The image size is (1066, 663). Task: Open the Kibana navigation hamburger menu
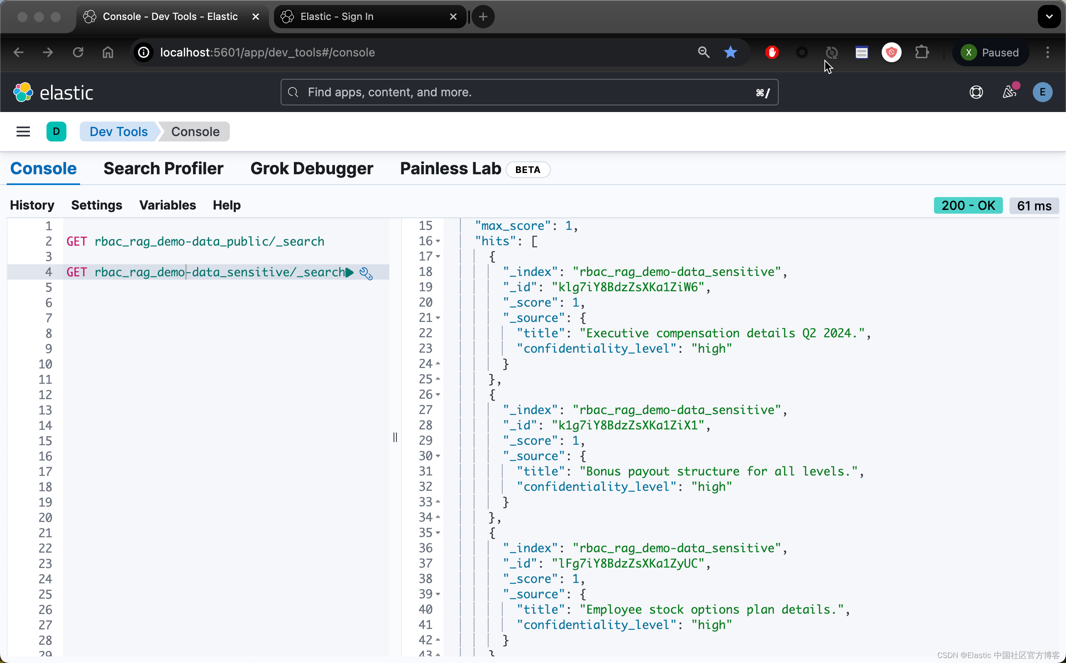point(23,132)
